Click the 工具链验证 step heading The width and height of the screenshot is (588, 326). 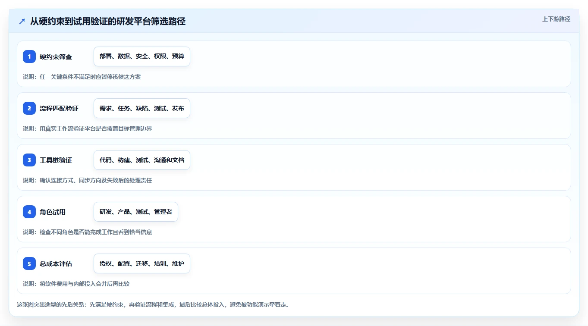56,160
